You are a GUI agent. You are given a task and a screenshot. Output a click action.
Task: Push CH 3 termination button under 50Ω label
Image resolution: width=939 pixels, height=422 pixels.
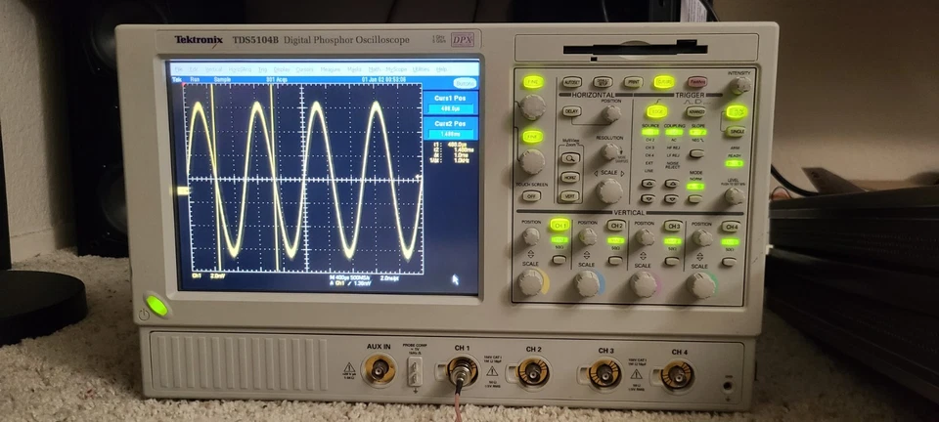672,261
